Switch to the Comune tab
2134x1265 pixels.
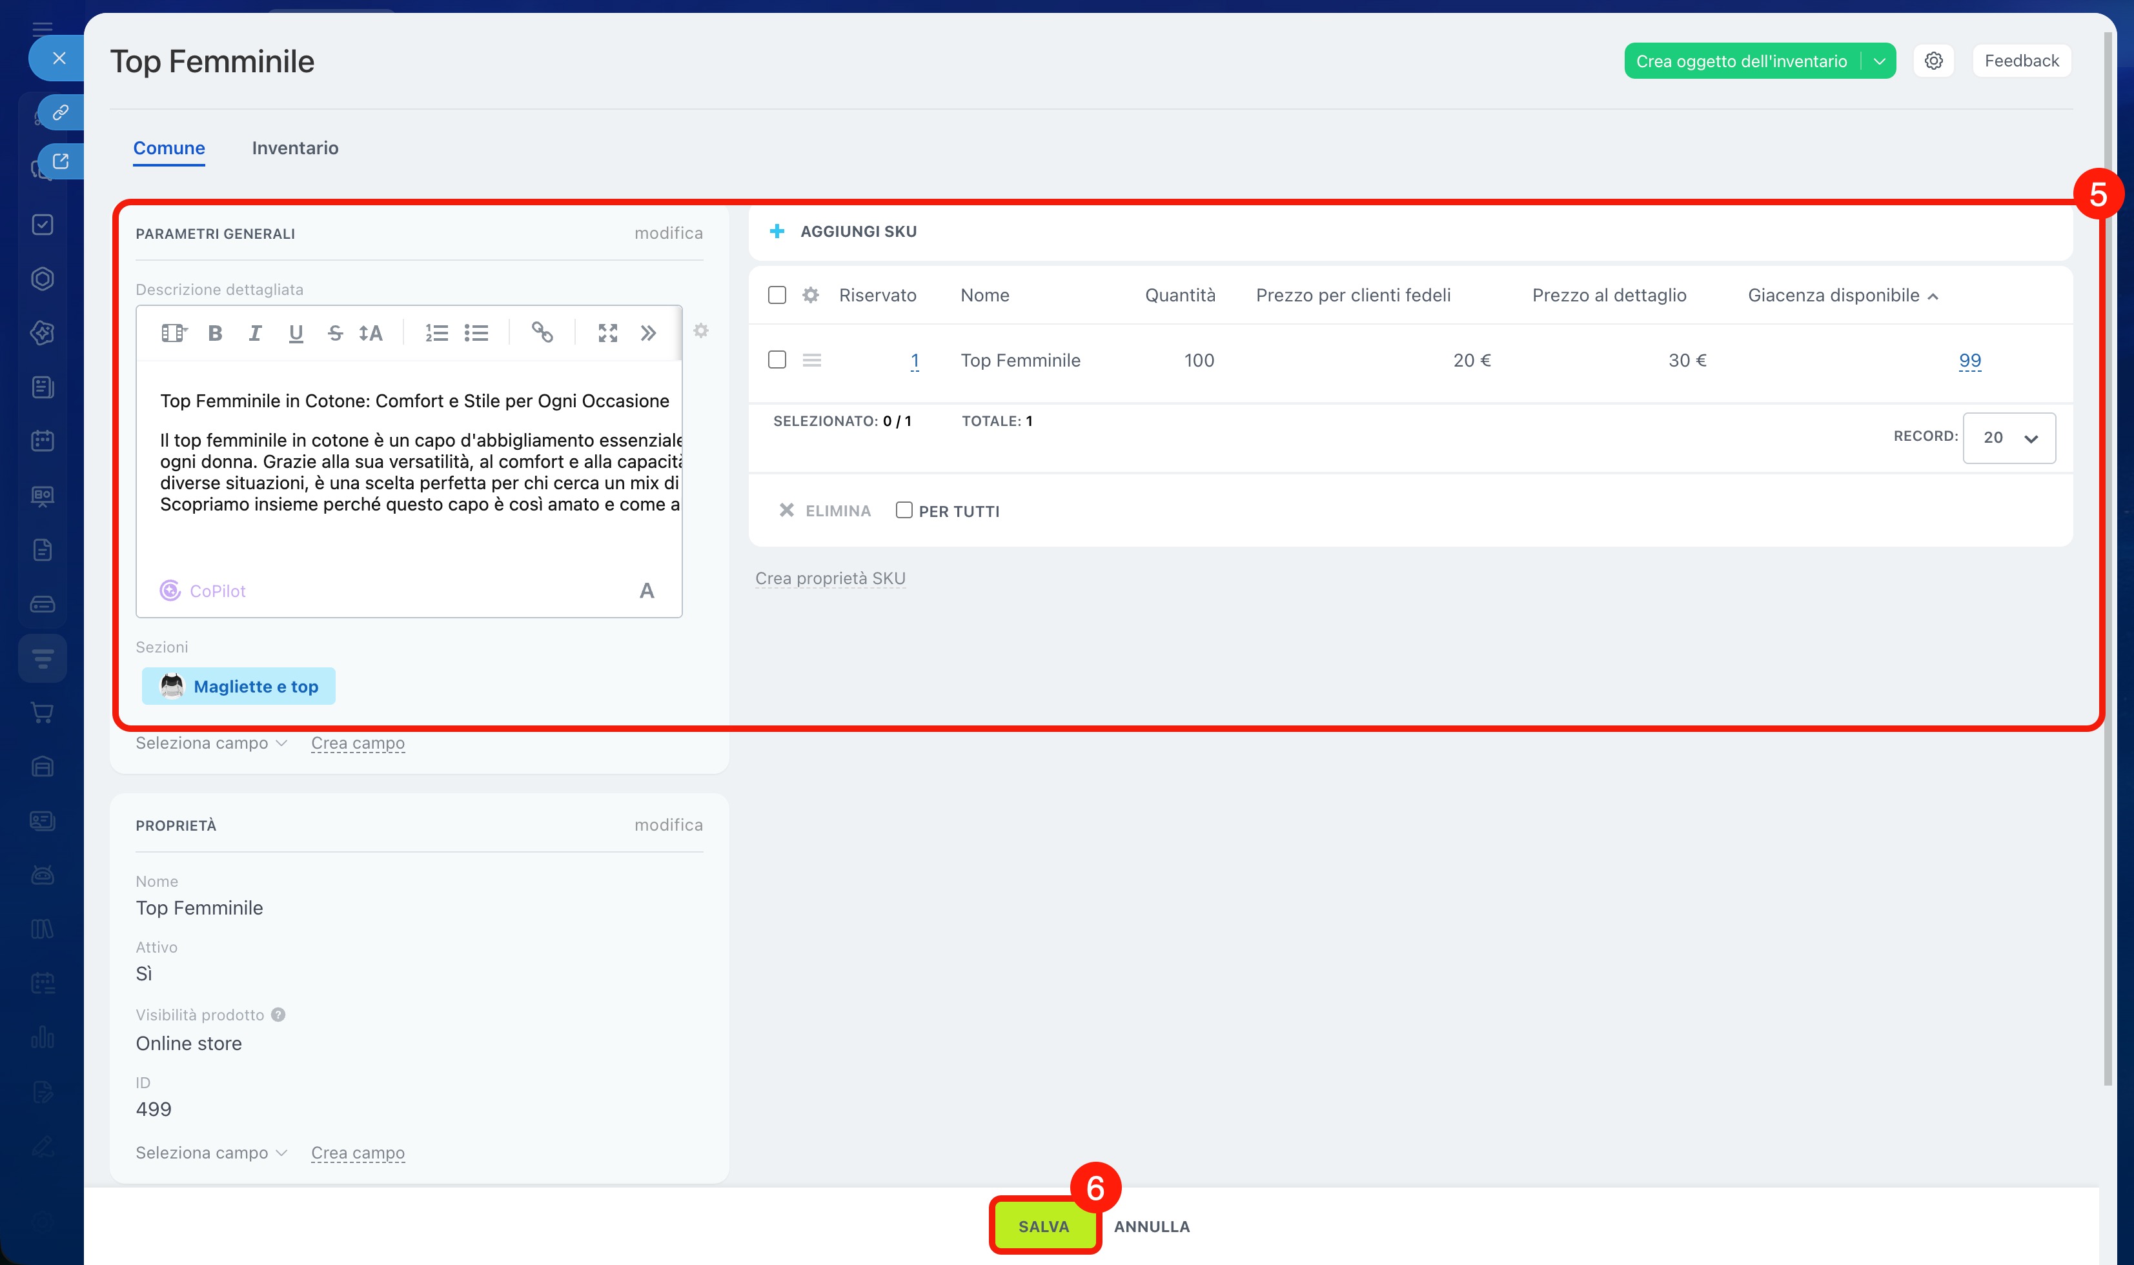169,148
